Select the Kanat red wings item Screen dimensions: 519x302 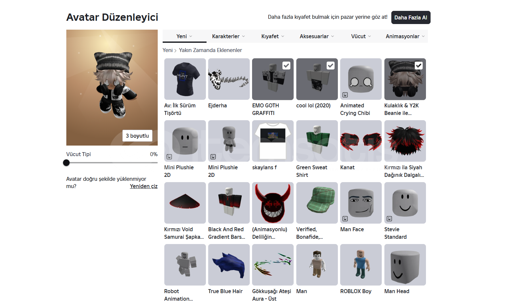coord(361,141)
